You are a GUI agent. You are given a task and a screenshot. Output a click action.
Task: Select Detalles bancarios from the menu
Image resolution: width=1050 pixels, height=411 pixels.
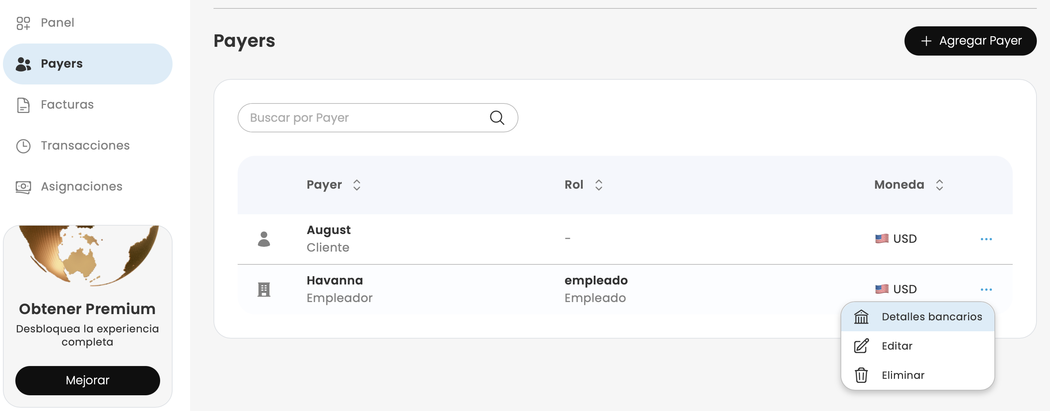click(x=932, y=317)
